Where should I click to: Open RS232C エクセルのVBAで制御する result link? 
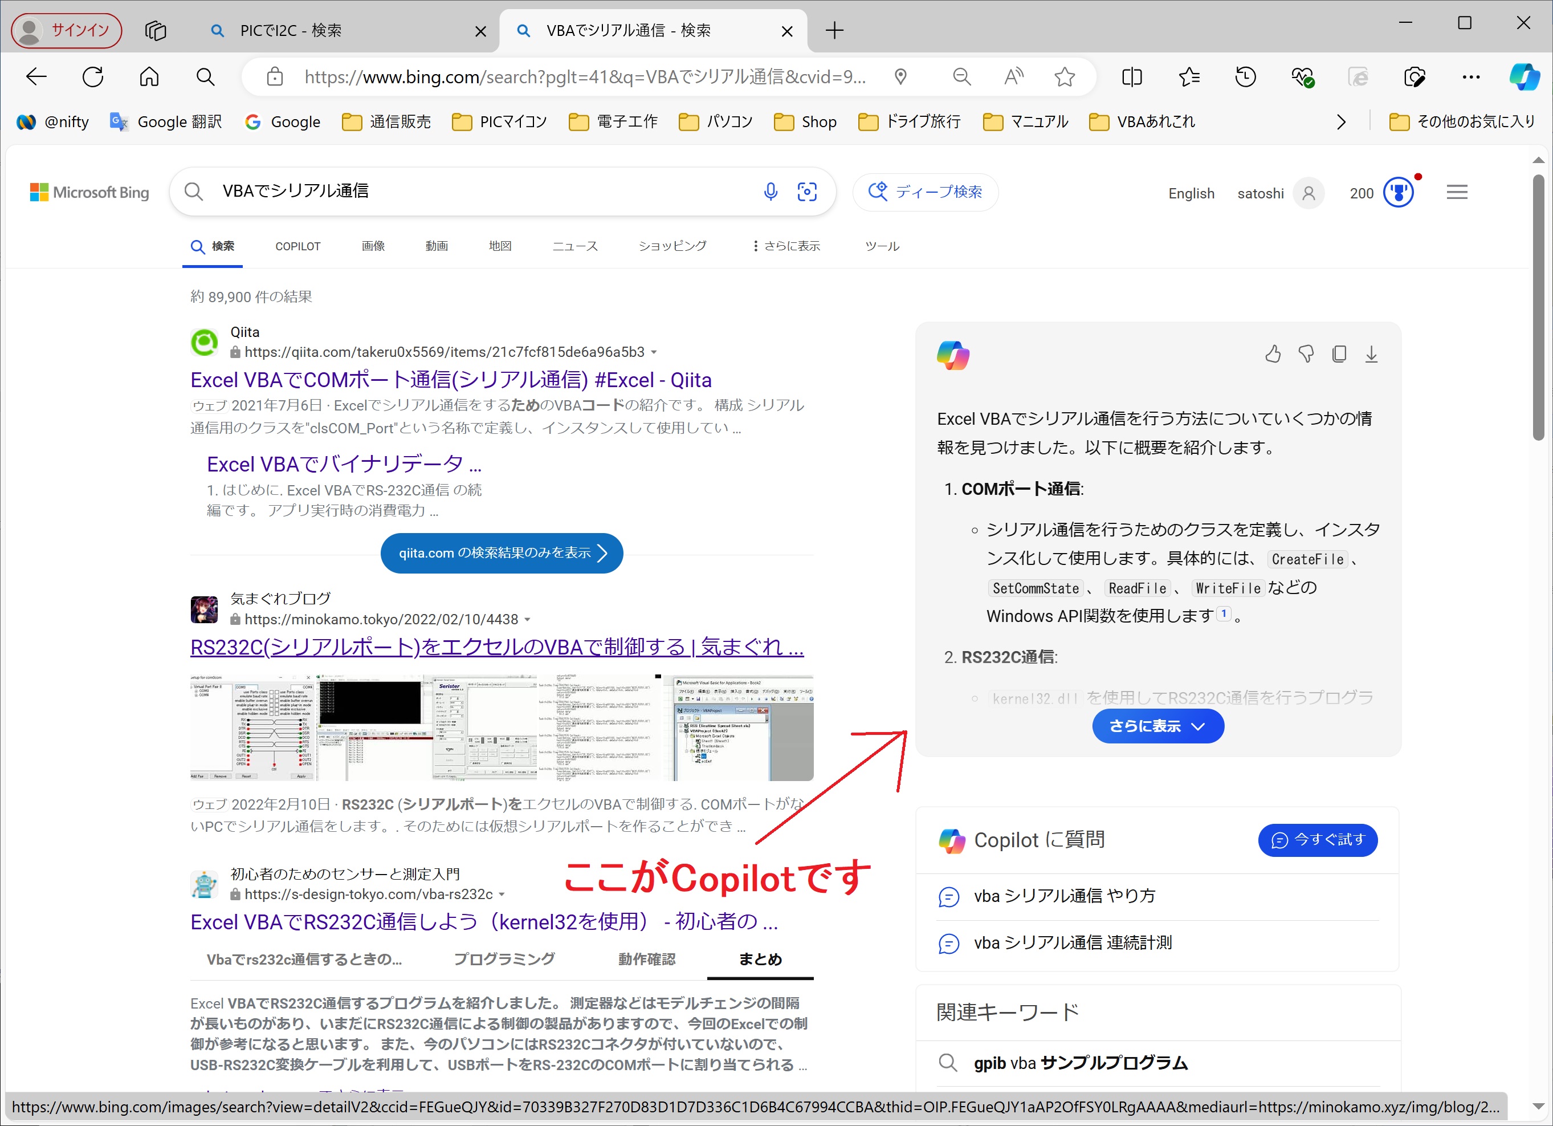[x=497, y=647]
